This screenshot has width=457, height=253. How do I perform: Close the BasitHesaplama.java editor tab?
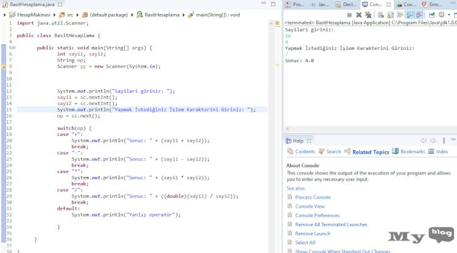59,4
